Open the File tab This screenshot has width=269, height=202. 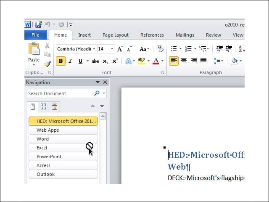tap(35, 35)
